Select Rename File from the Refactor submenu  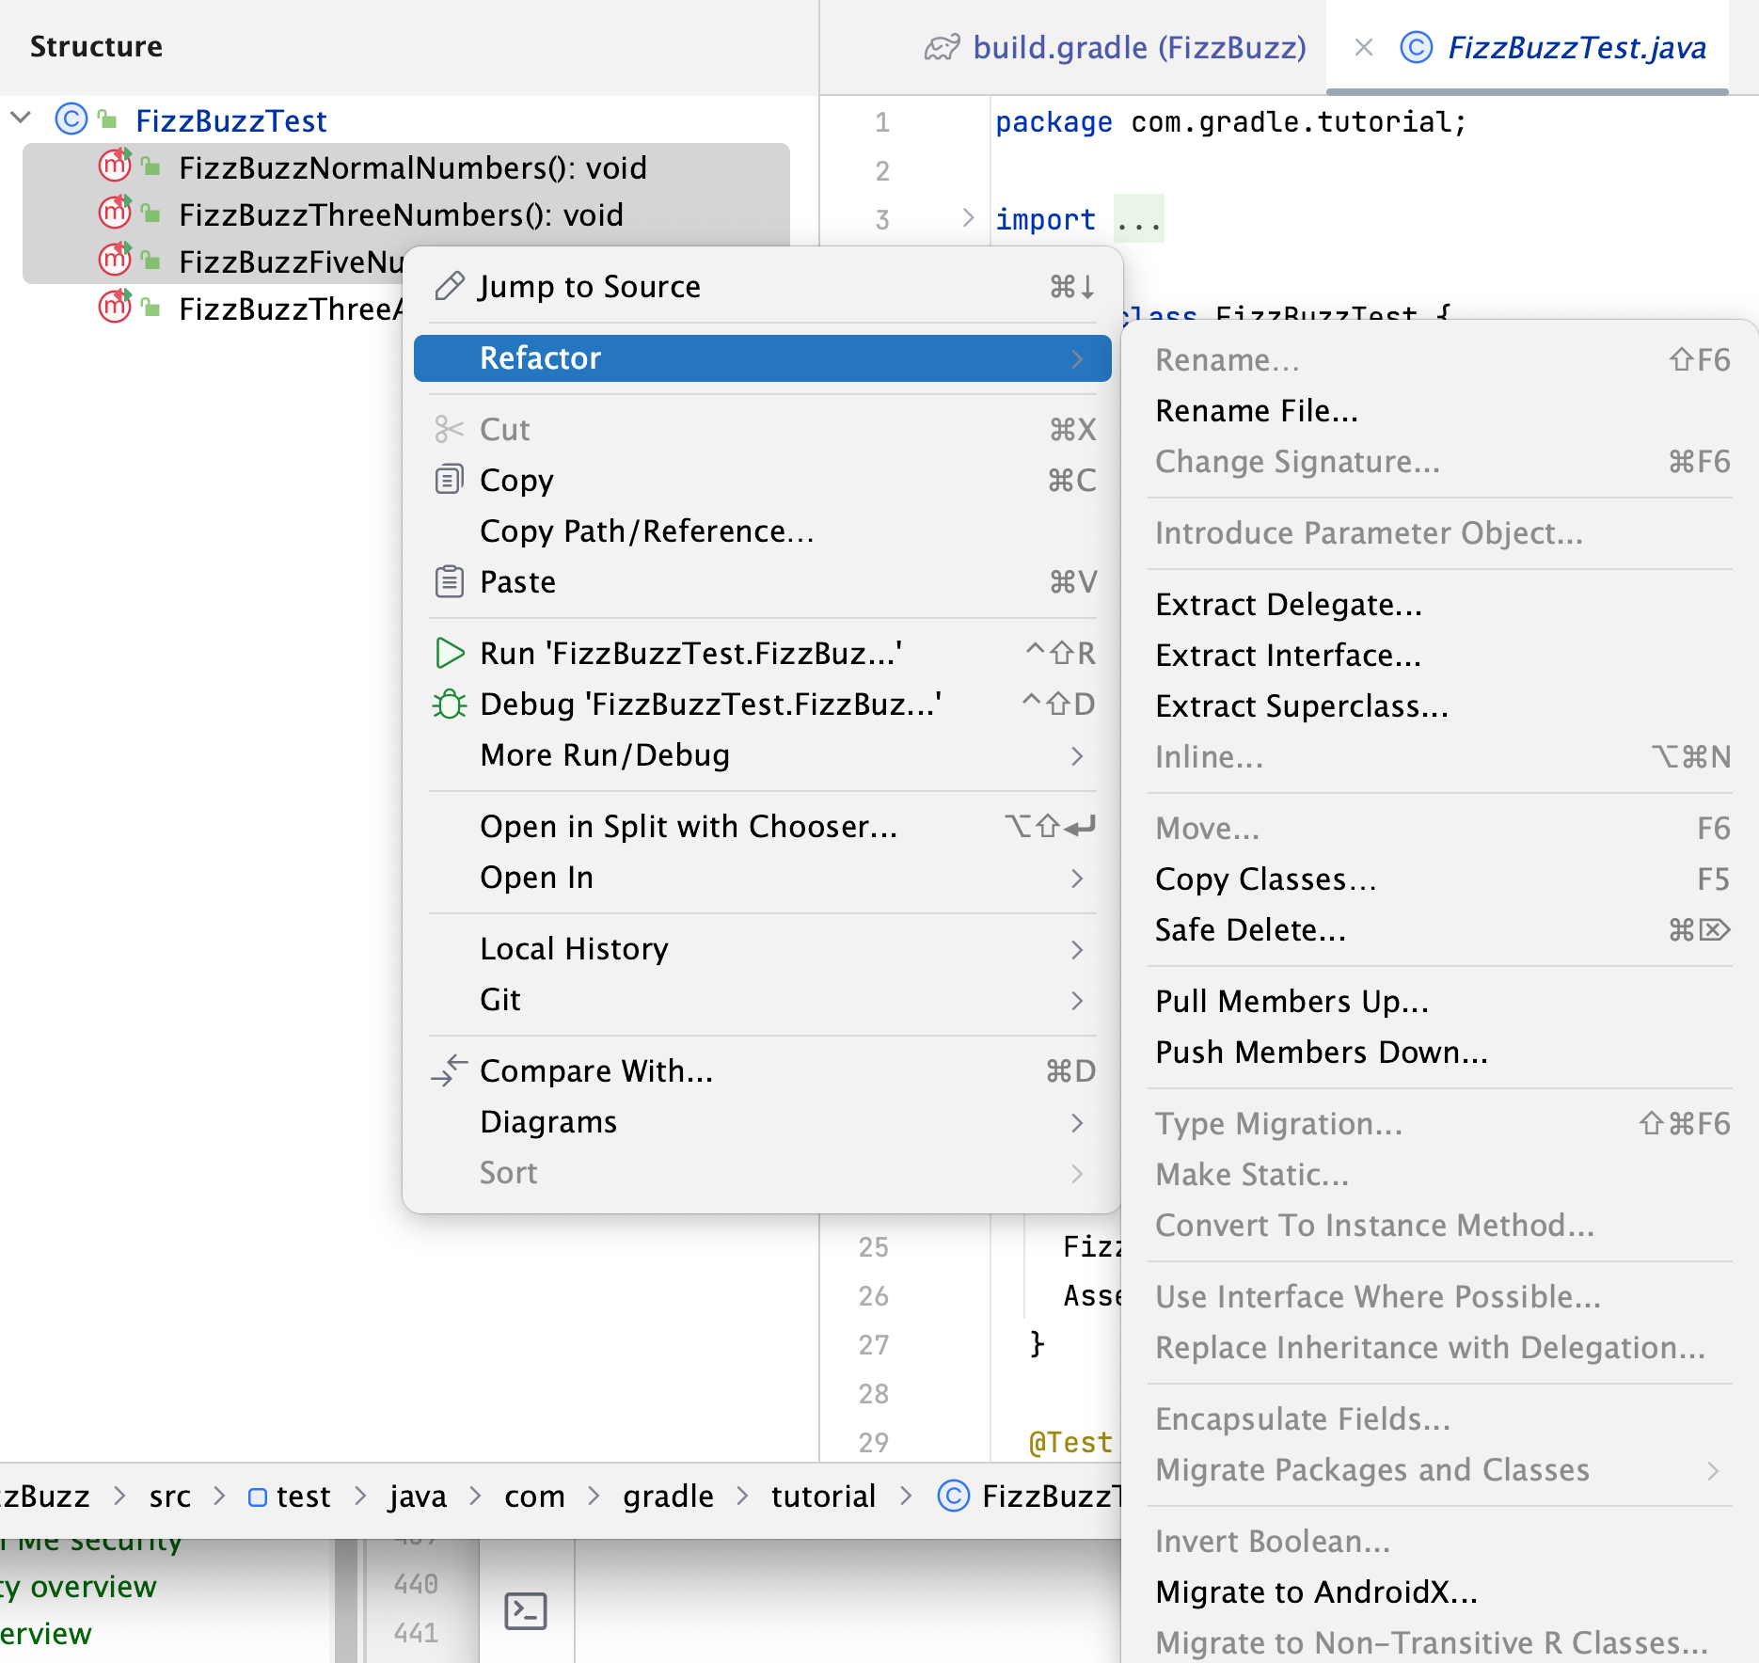click(1257, 410)
